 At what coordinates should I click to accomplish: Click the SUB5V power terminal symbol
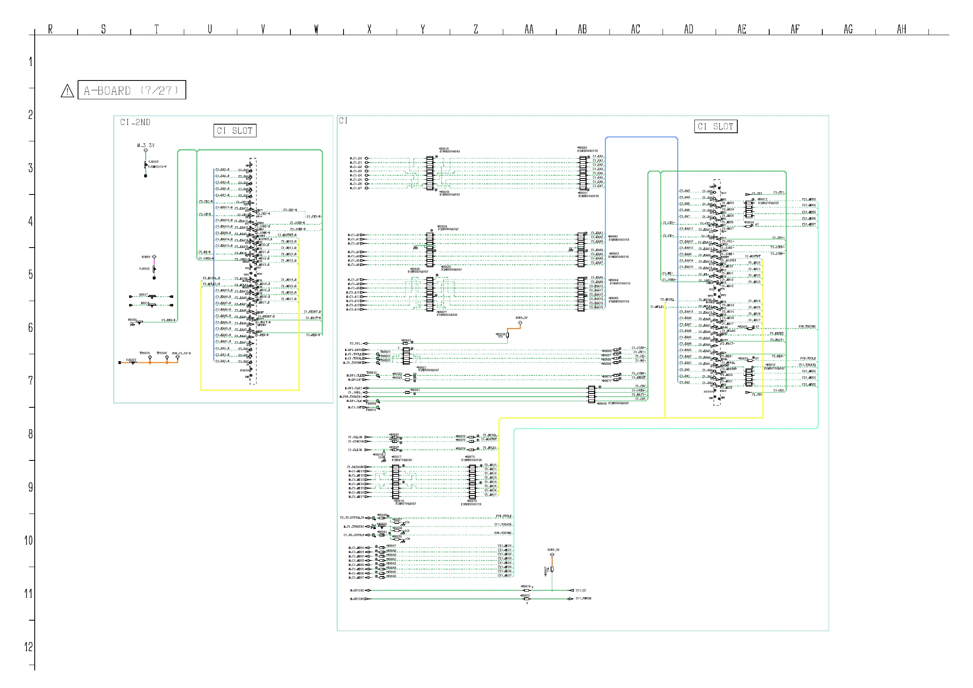(154, 257)
